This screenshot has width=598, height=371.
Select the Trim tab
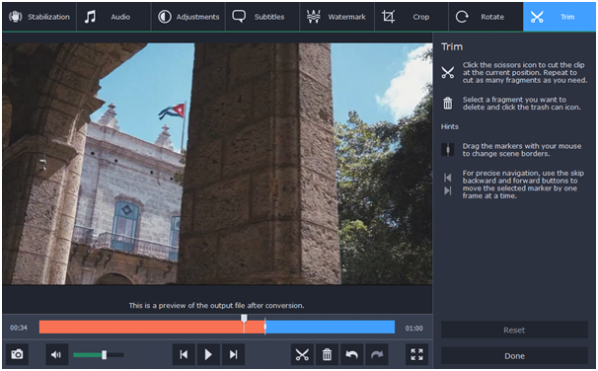[x=560, y=17]
